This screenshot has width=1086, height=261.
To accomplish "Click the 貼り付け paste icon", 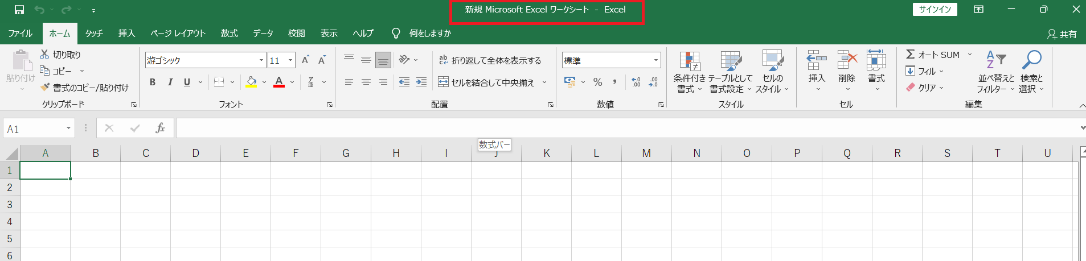I will [21, 61].
